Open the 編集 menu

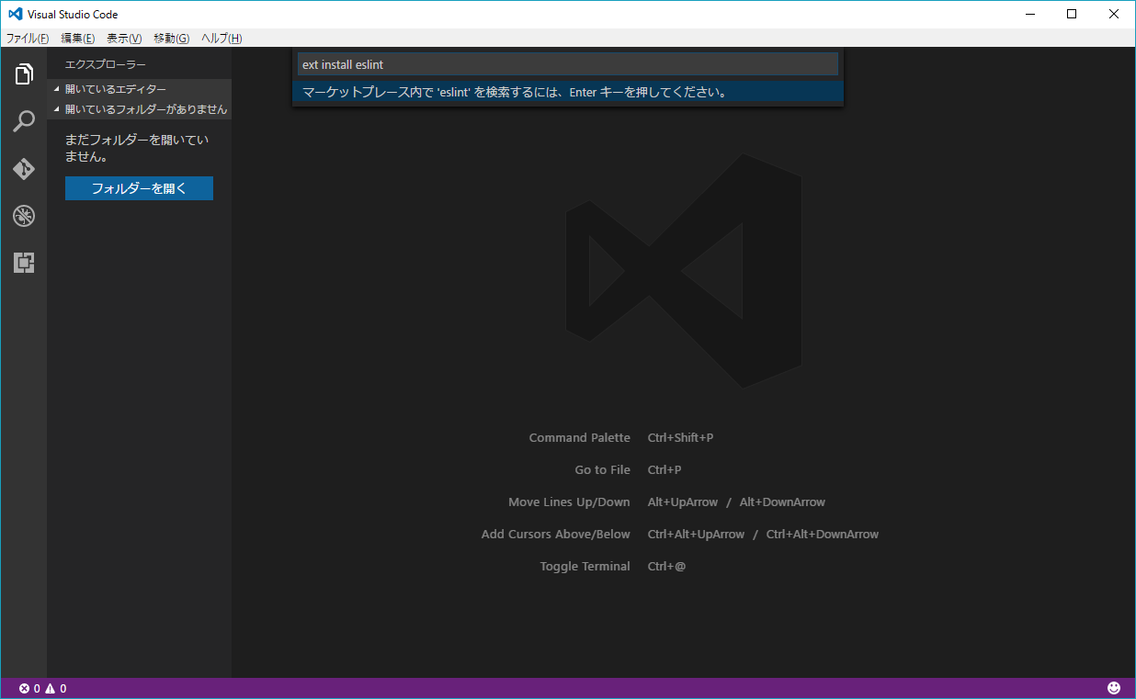click(78, 38)
